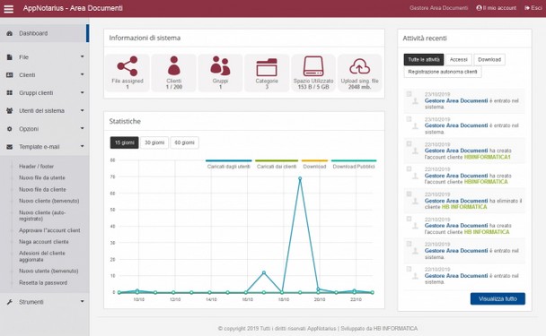
Task: Open Il mio account link
Action: pos(497,8)
